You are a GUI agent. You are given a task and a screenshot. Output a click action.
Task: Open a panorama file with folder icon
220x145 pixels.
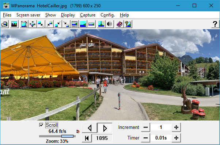tap(5, 24)
